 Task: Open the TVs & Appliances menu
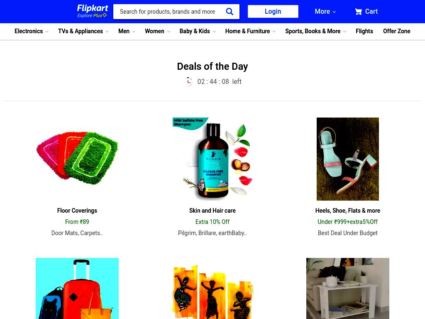click(83, 31)
